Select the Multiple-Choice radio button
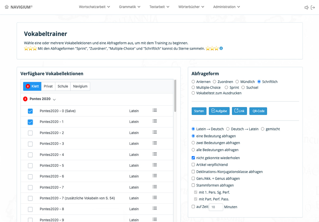319x222 pixels. pos(193,87)
